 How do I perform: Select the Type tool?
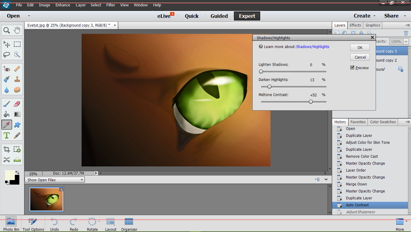[x=7, y=135]
